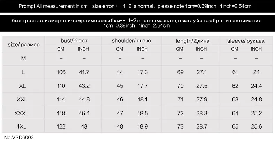The height and width of the screenshot is (147, 275).
Task: Click bust value 106 for size L
Action: pos(61,72)
